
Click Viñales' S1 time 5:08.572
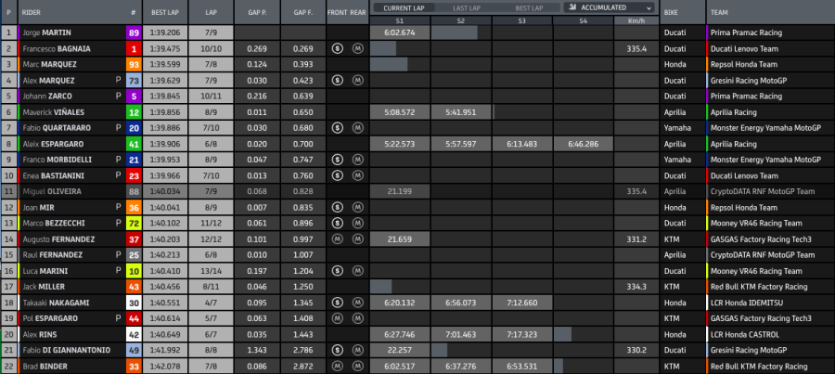pyautogui.click(x=400, y=112)
